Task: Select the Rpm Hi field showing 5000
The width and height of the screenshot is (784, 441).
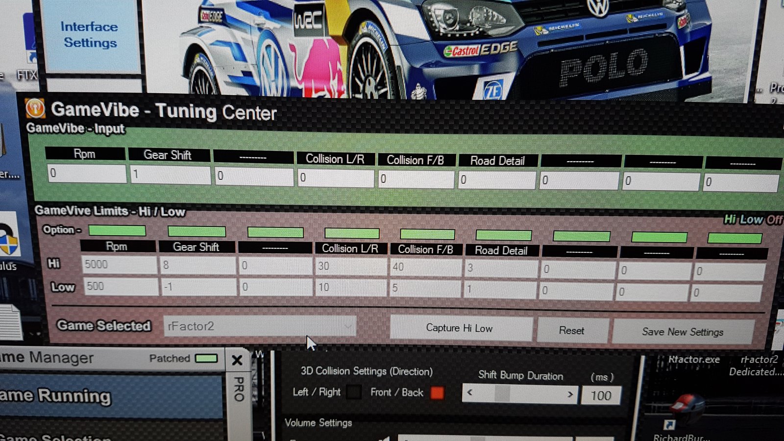Action: pyautogui.click(x=120, y=265)
